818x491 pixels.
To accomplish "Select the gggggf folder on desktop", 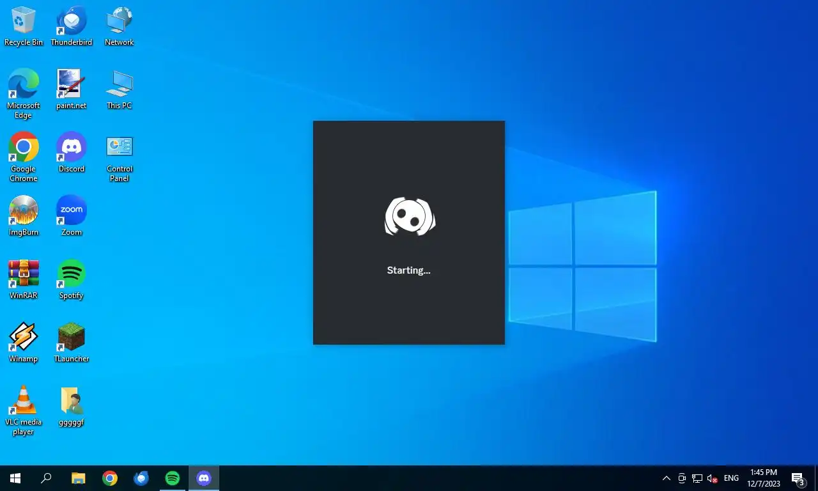I will [x=72, y=406].
